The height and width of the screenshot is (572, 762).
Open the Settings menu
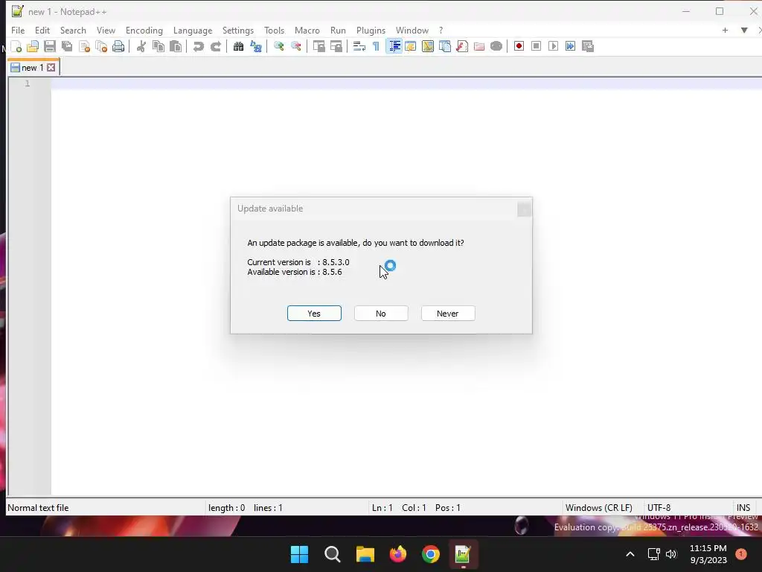click(x=238, y=30)
